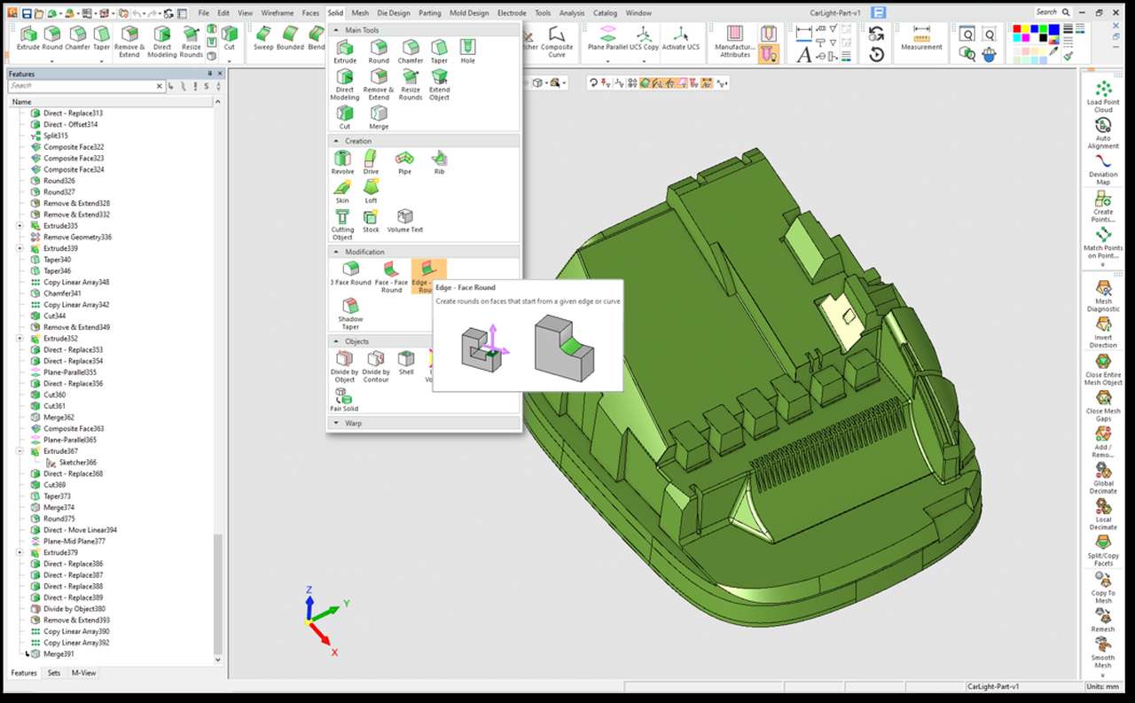Open the Mesh menu
This screenshot has height=703, width=1135.
pos(360,13)
